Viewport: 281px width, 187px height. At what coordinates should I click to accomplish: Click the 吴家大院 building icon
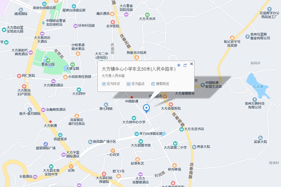[260, 138]
